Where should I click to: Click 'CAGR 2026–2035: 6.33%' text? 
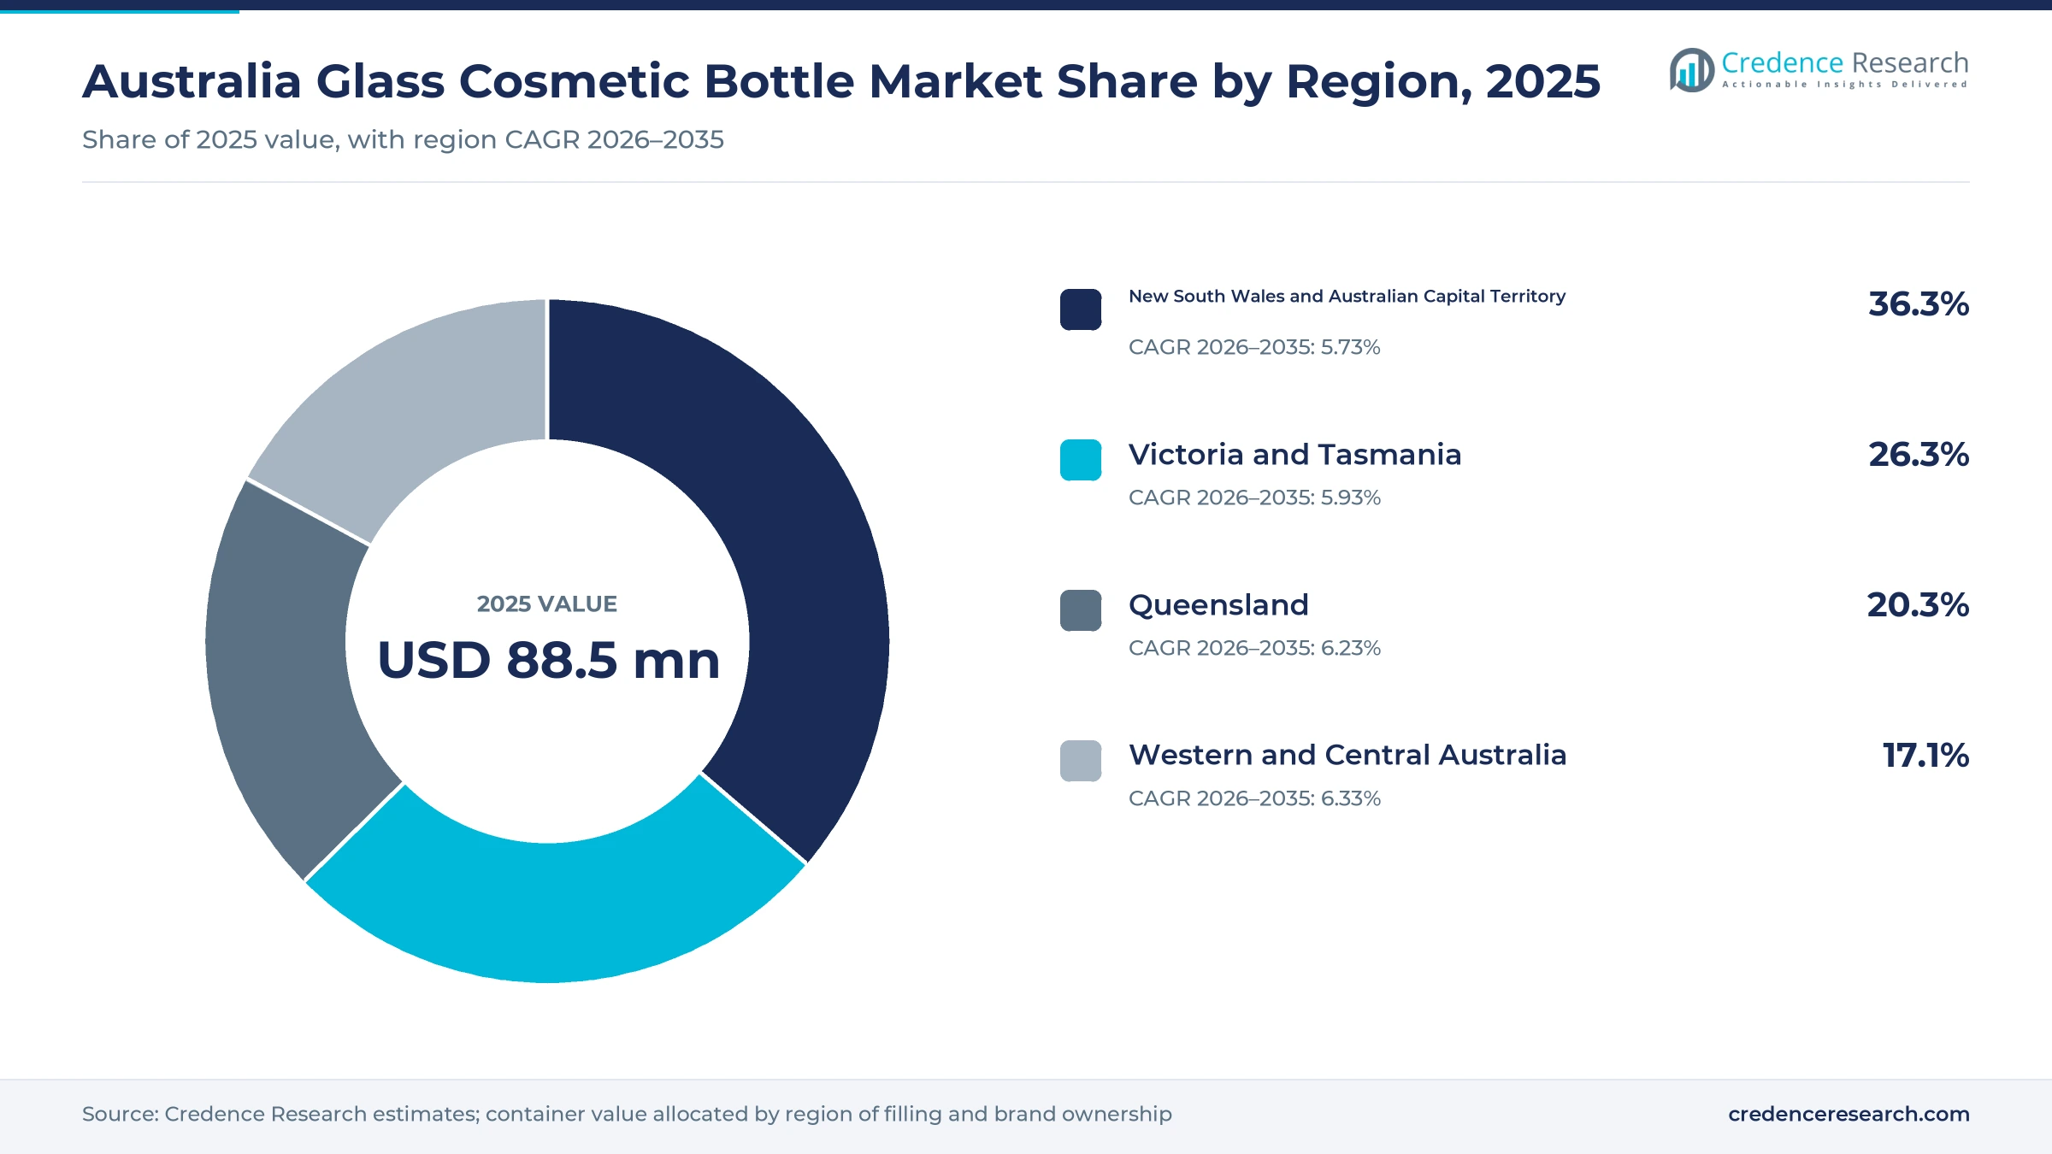[1254, 798]
